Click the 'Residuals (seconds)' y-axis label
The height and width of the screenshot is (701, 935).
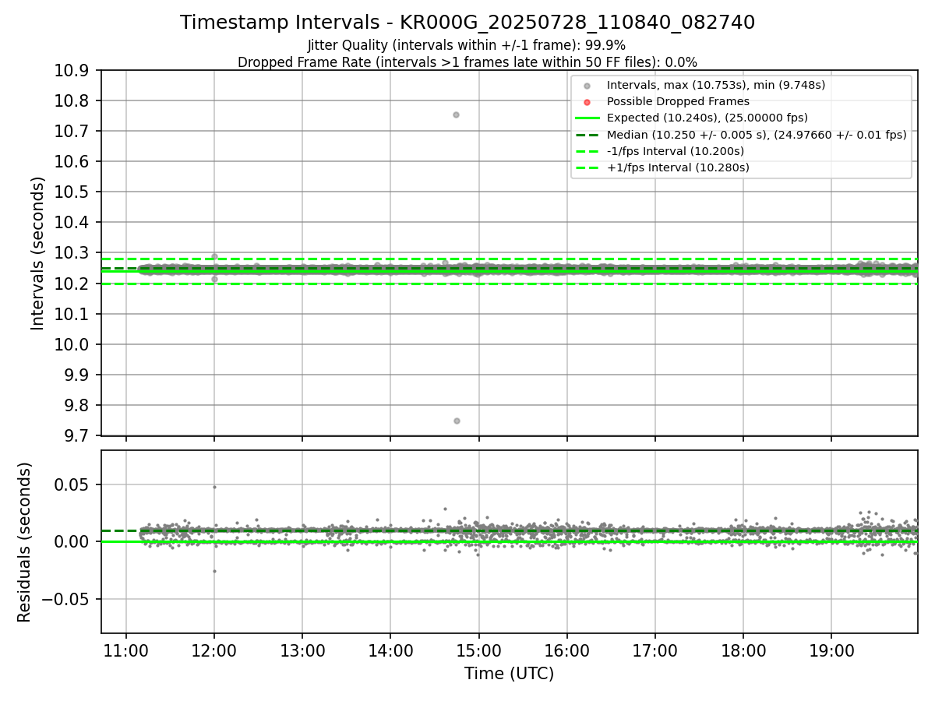click(x=25, y=542)
